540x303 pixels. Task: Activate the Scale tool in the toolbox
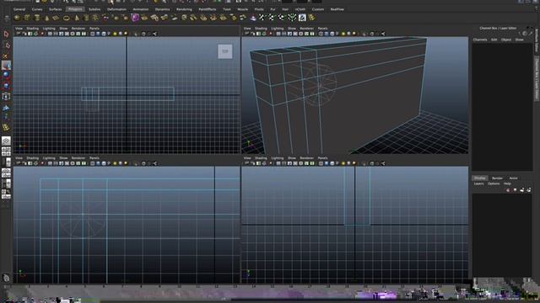(6, 86)
